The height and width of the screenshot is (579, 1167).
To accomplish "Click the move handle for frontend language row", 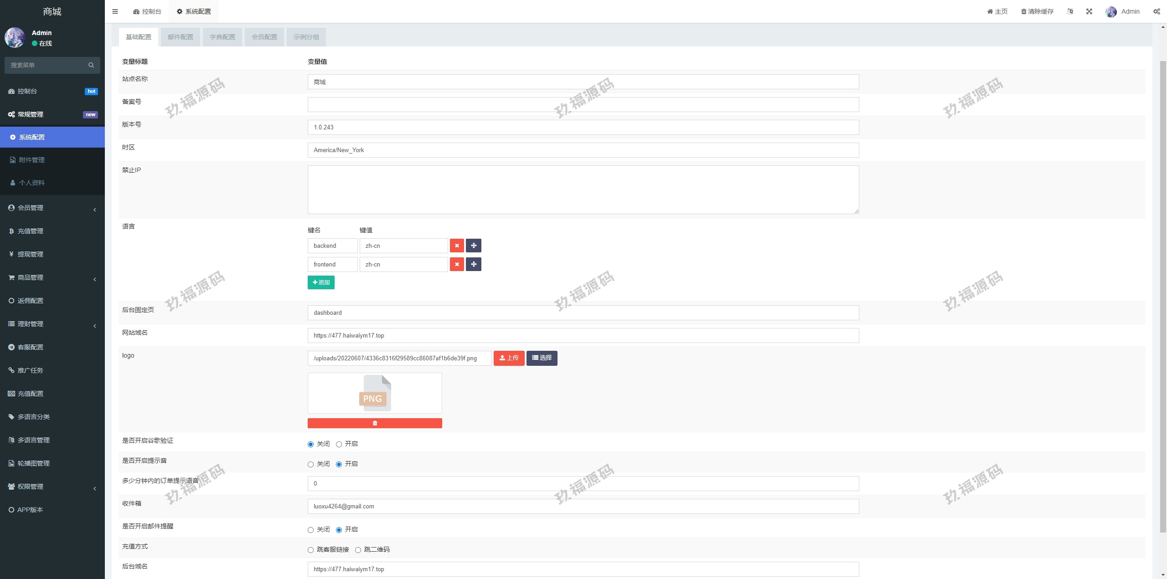I will tap(474, 264).
